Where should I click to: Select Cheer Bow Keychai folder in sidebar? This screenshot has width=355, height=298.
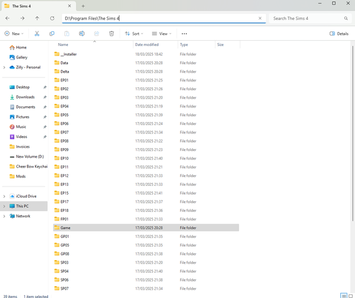pos(28,166)
